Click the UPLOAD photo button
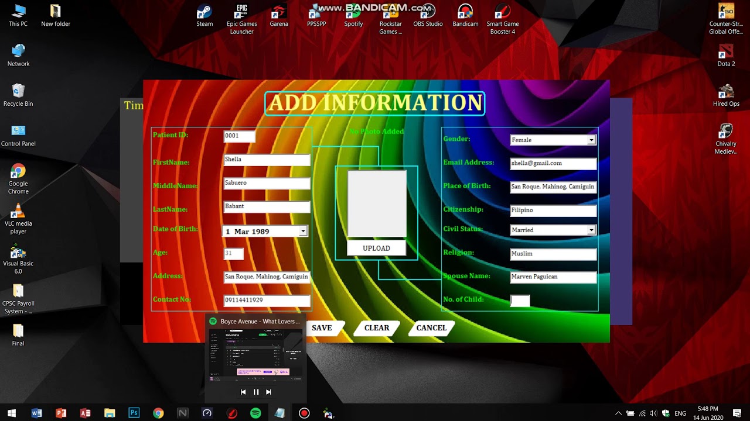The height and width of the screenshot is (421, 750). point(376,248)
